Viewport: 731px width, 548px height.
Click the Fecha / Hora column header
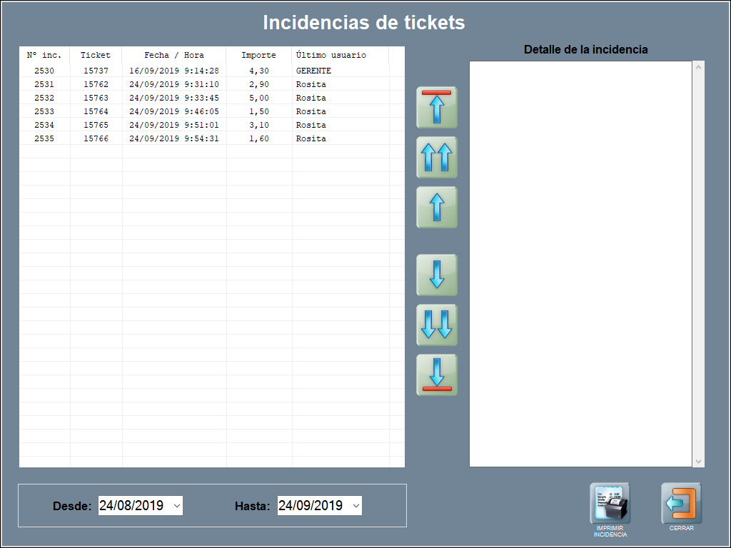pyautogui.click(x=174, y=55)
